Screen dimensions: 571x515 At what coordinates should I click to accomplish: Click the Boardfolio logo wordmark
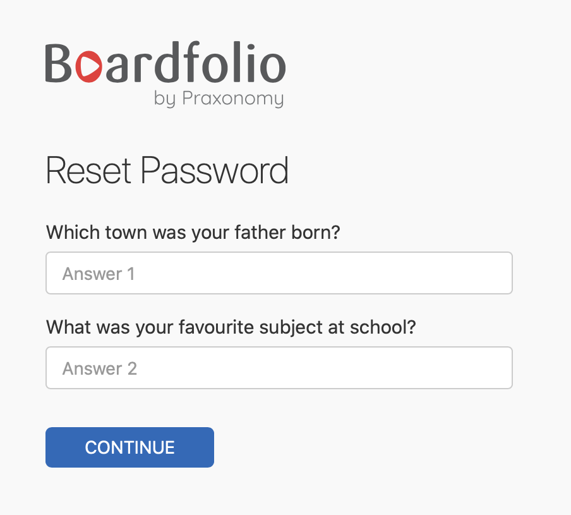coord(165,62)
